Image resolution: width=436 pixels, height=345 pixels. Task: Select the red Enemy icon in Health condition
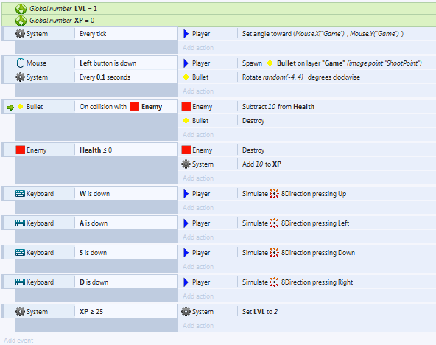(21, 150)
